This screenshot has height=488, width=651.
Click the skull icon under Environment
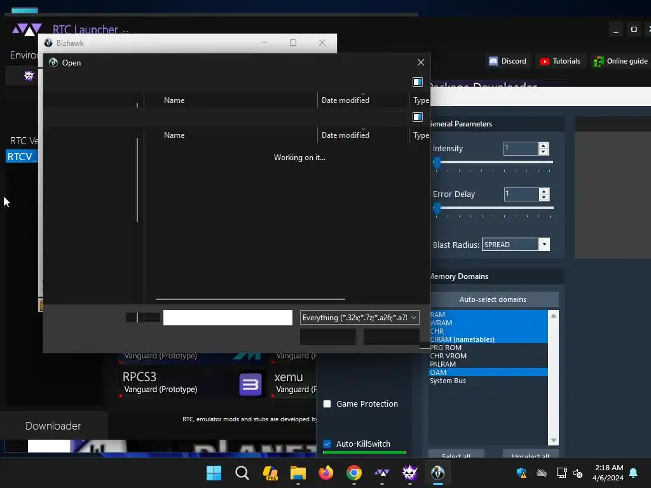click(29, 76)
